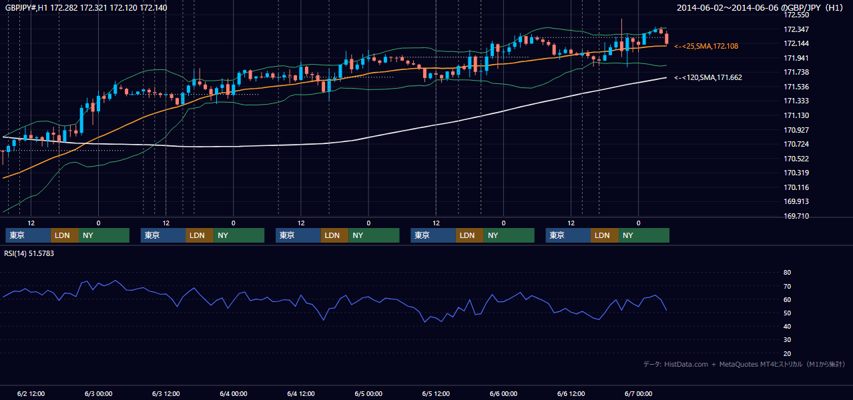The width and height of the screenshot is (853, 400).
Task: Click the LDN session block for 6/6
Action: 605,235
